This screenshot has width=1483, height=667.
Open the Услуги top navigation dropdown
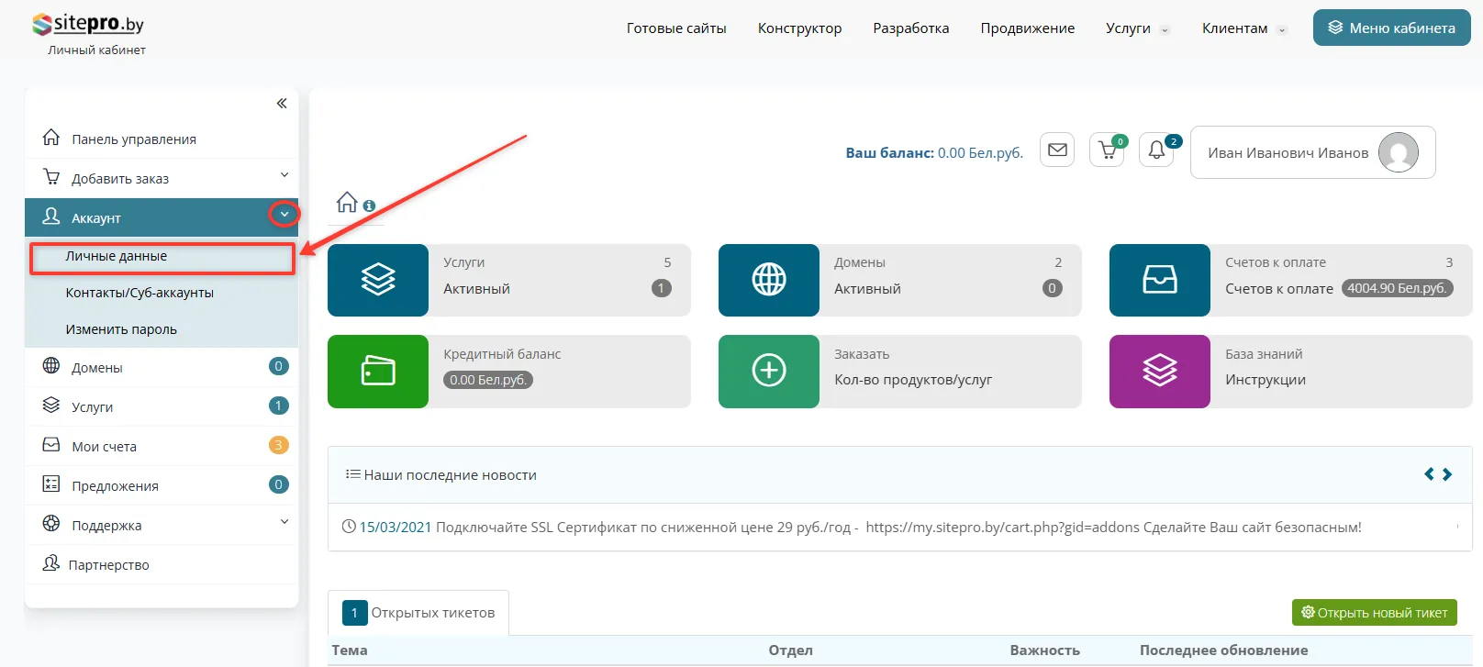point(1137,28)
